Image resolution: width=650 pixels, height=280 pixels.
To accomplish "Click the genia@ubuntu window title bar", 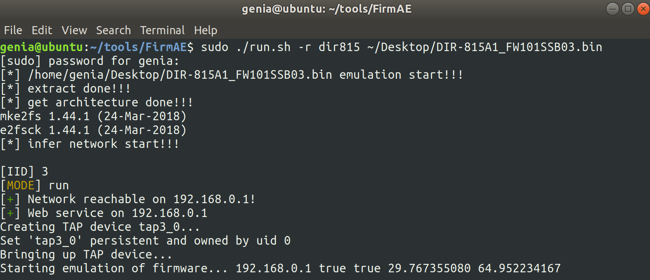I will pos(326,9).
